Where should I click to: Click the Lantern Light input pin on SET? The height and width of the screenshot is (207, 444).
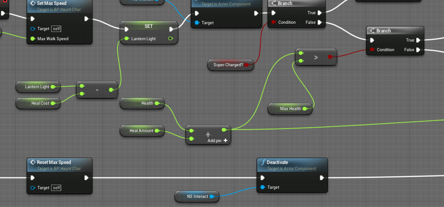pyautogui.click(x=126, y=39)
